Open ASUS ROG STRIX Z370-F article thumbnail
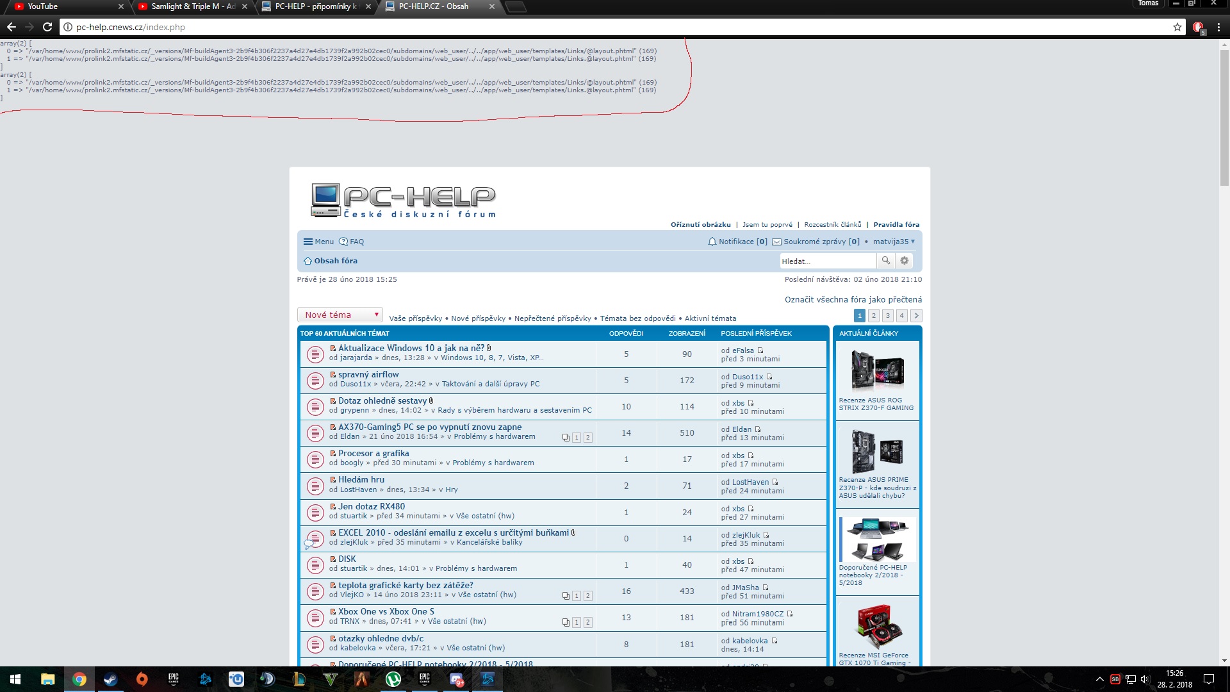Viewport: 1230px width, 692px height. [876, 370]
